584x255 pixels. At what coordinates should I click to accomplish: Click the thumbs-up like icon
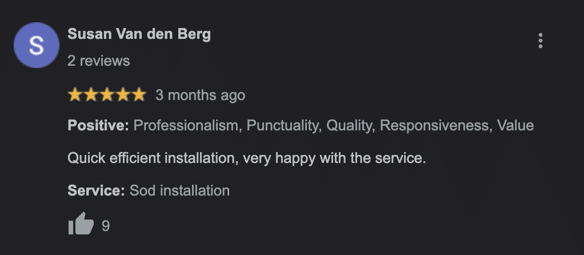(81, 224)
